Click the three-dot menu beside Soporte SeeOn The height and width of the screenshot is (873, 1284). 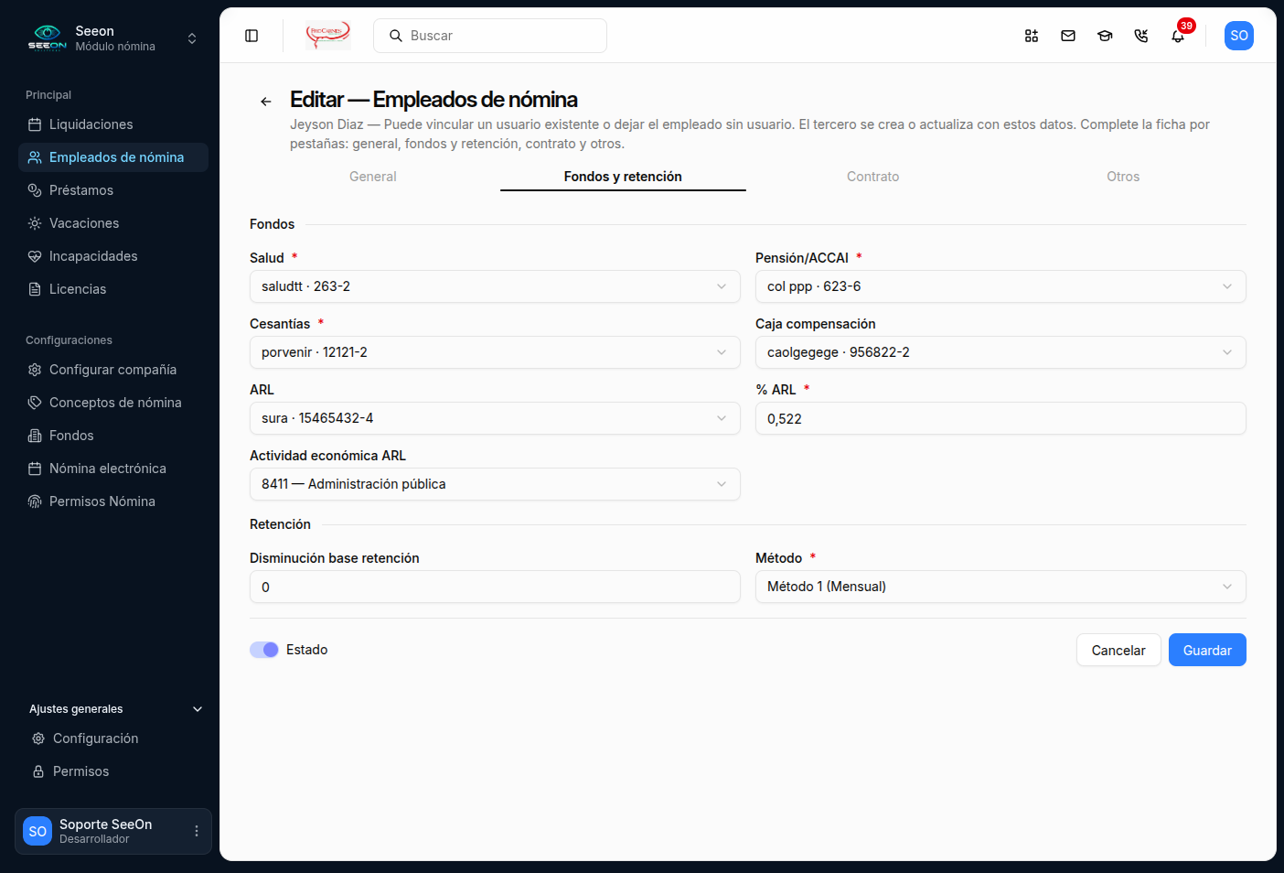(197, 831)
